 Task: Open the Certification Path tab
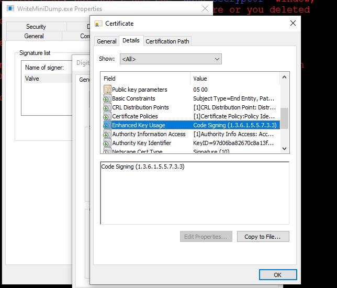(167, 41)
